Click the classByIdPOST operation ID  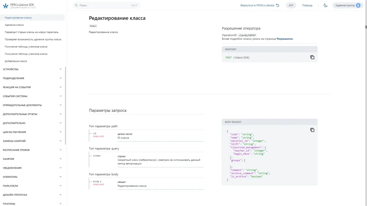coord(247,35)
